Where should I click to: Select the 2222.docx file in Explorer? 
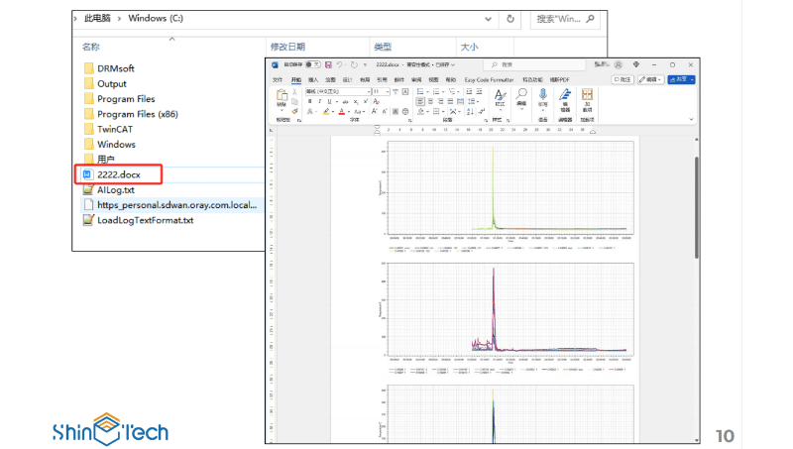click(119, 174)
